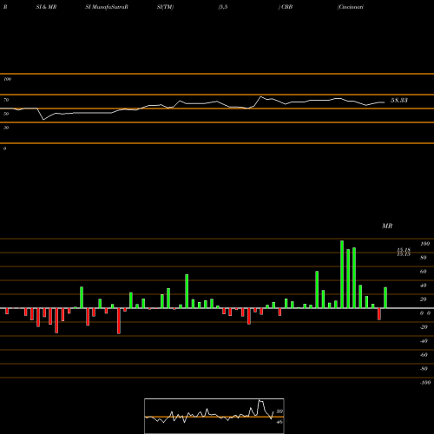Screen dimensions: 434x434
Task: Click the MR axis label -40
Action: click(x=424, y=341)
